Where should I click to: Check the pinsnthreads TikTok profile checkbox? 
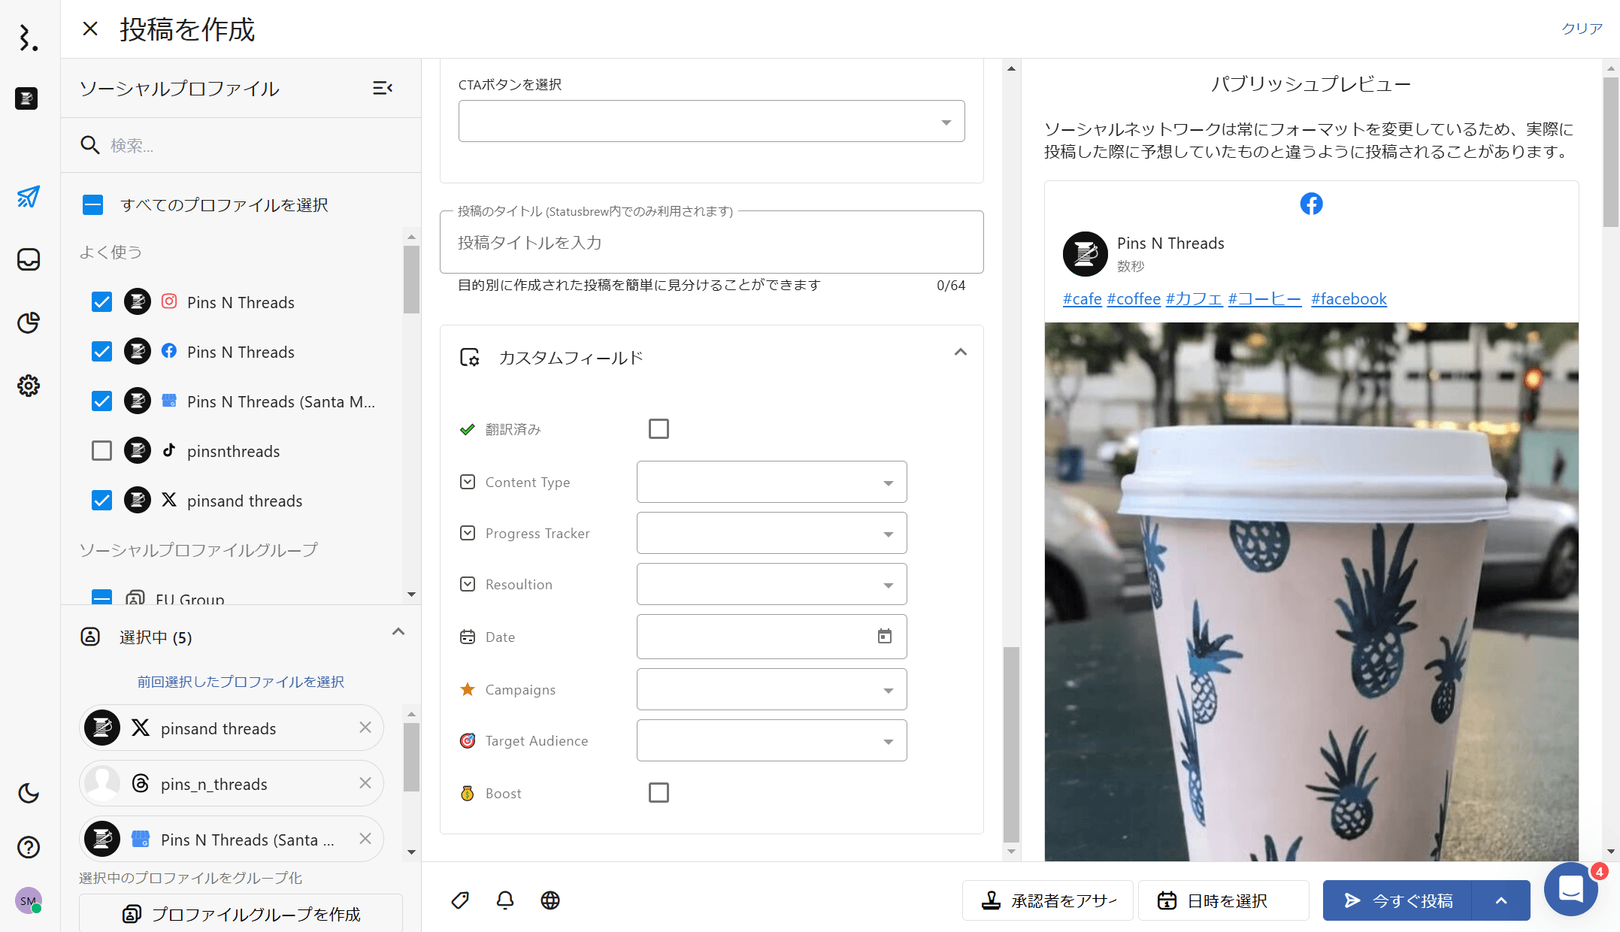(x=101, y=451)
